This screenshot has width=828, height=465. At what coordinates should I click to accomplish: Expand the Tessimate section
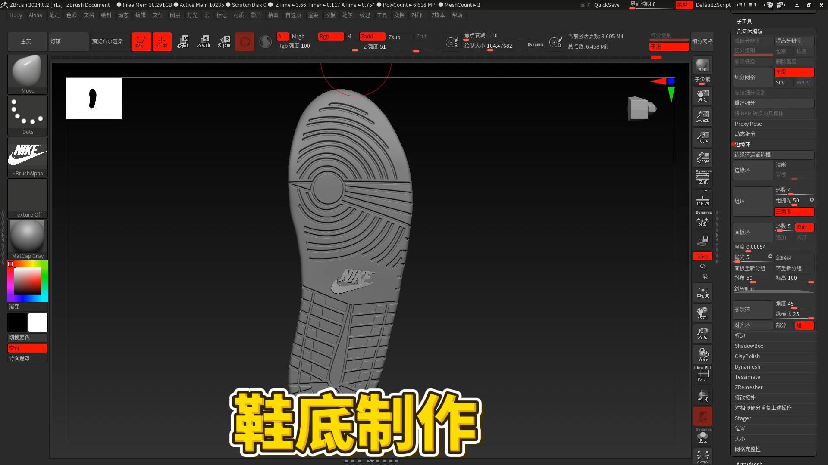747,377
